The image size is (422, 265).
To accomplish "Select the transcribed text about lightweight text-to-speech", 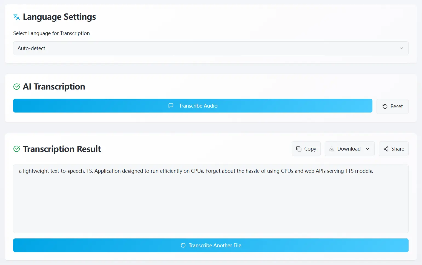I will [x=196, y=171].
